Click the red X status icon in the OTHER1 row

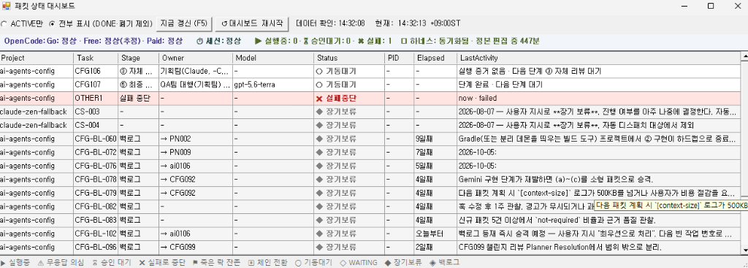click(x=319, y=99)
